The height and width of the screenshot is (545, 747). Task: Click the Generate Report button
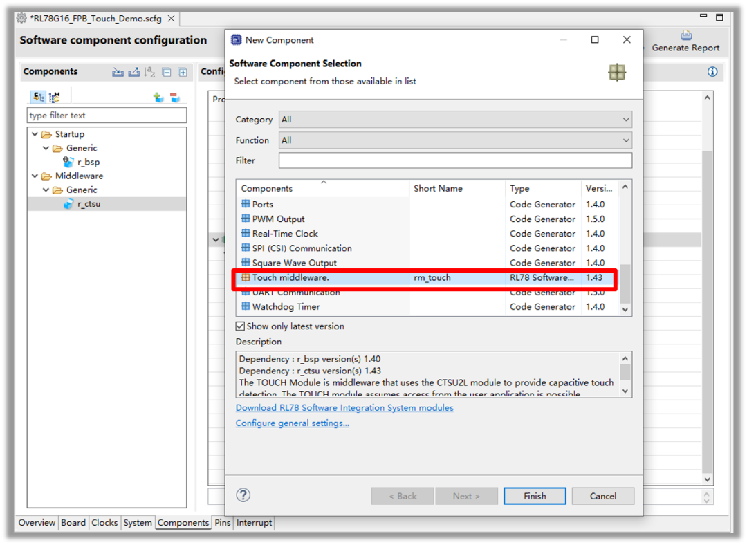(685, 42)
